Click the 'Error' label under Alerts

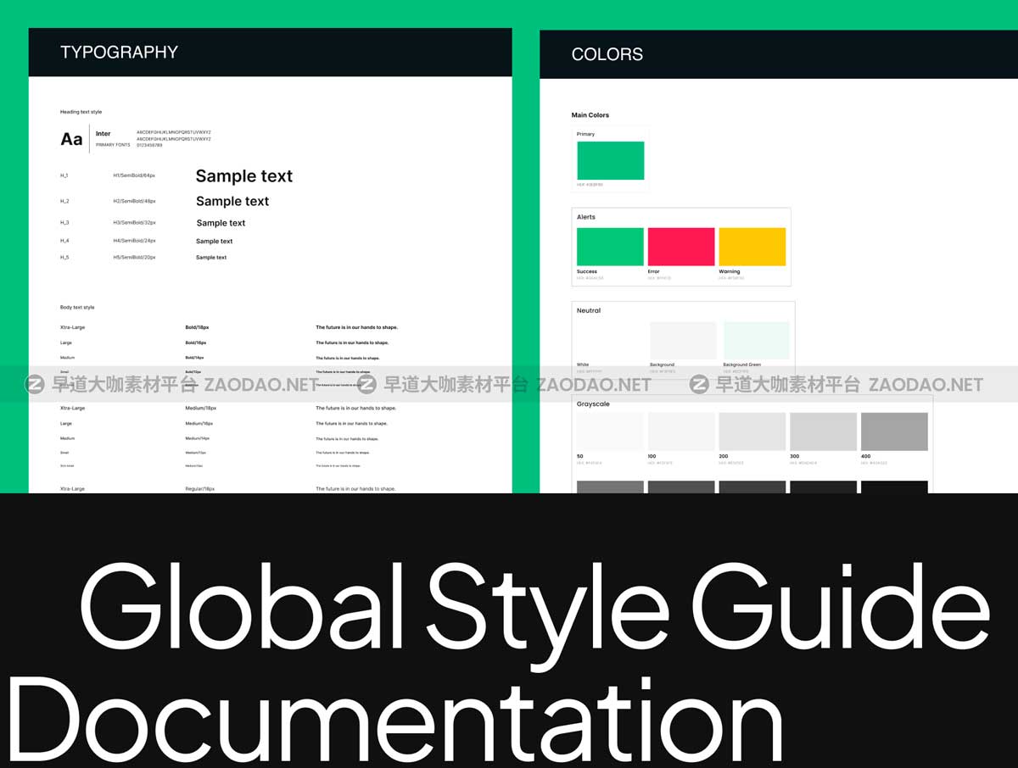[x=653, y=272]
